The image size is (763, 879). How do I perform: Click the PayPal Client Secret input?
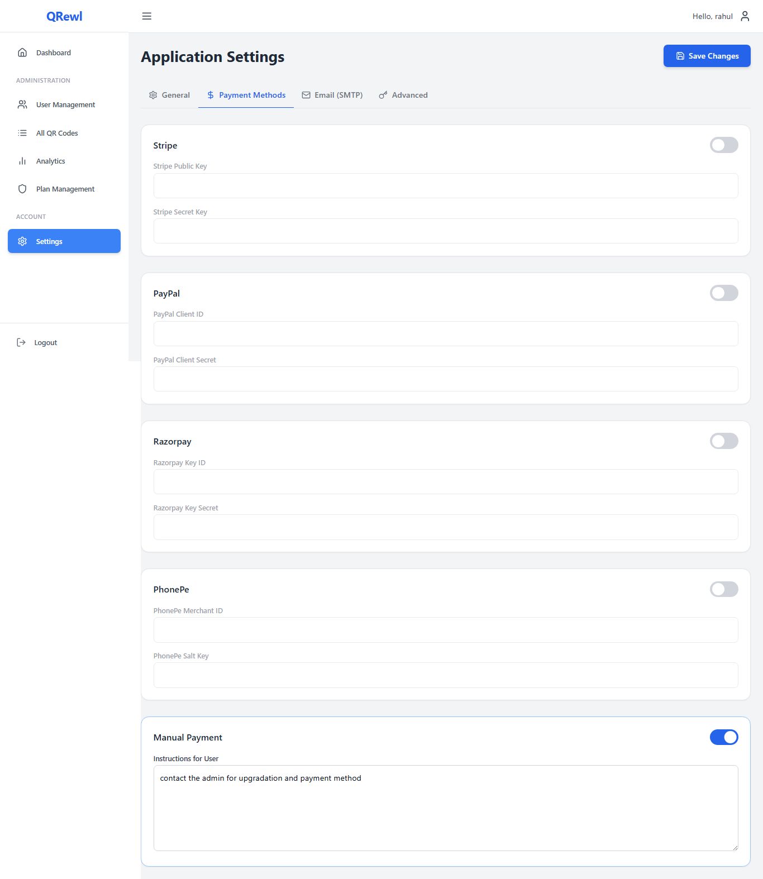pyautogui.click(x=445, y=379)
